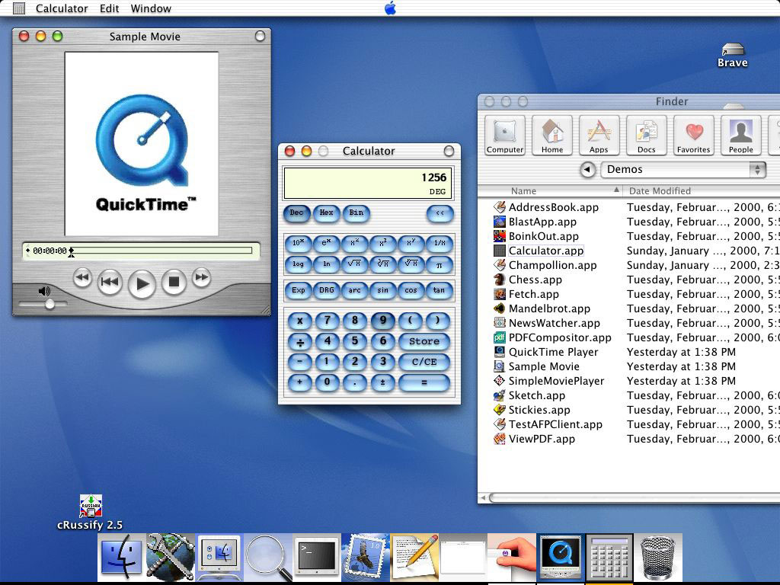Switch calculator to Dec mode
780x585 pixels.
[x=297, y=213]
